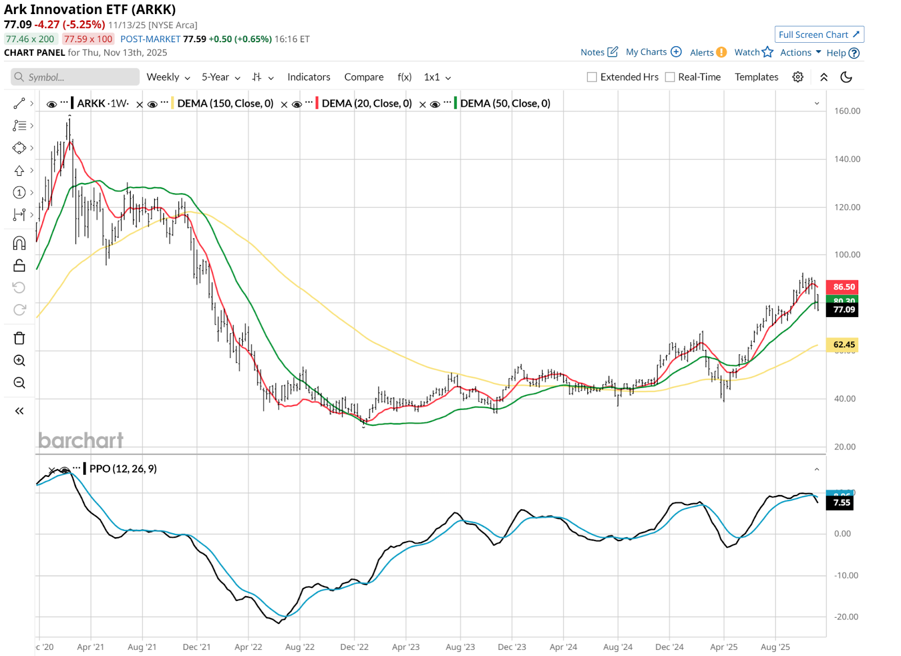Open the Weekly frequency dropdown
The height and width of the screenshot is (656, 901).
[168, 77]
